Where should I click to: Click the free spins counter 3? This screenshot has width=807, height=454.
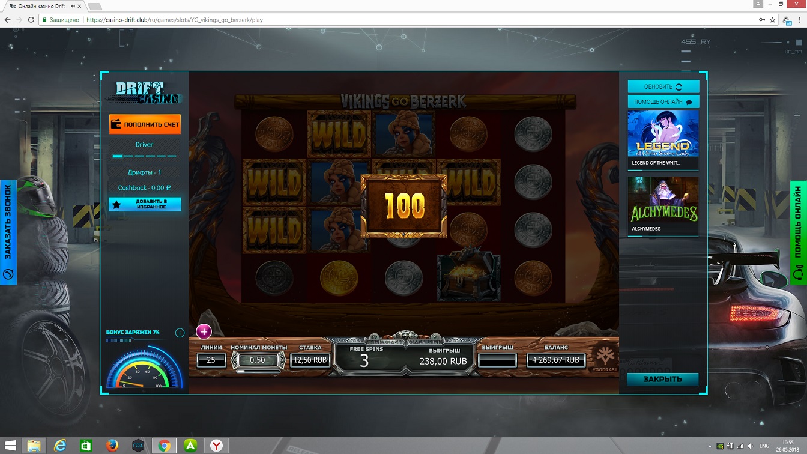click(x=364, y=360)
